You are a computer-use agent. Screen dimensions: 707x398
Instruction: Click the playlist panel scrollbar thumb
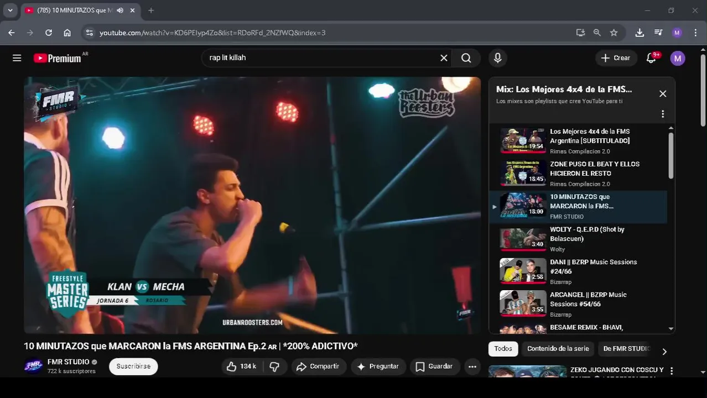coord(671,155)
